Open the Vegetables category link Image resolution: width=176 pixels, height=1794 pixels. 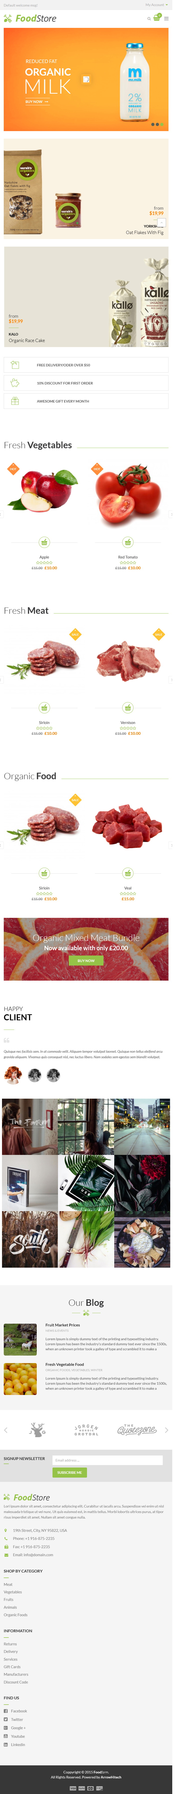pyautogui.click(x=12, y=1592)
